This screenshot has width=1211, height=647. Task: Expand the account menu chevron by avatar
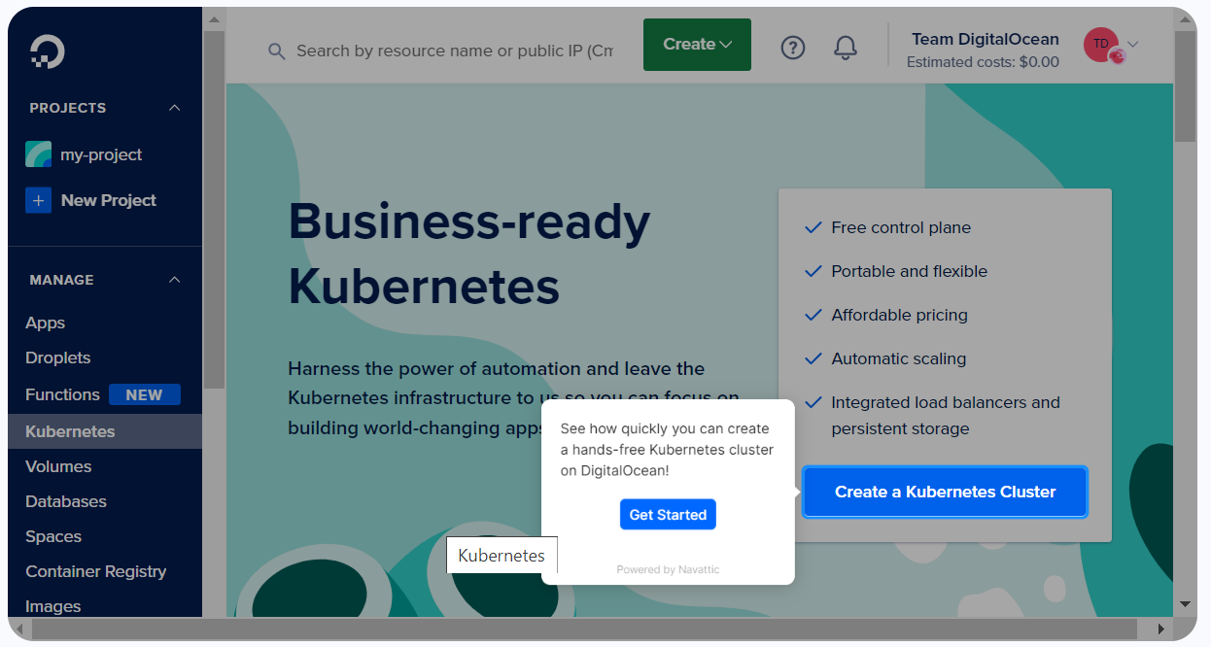pos(1133,44)
